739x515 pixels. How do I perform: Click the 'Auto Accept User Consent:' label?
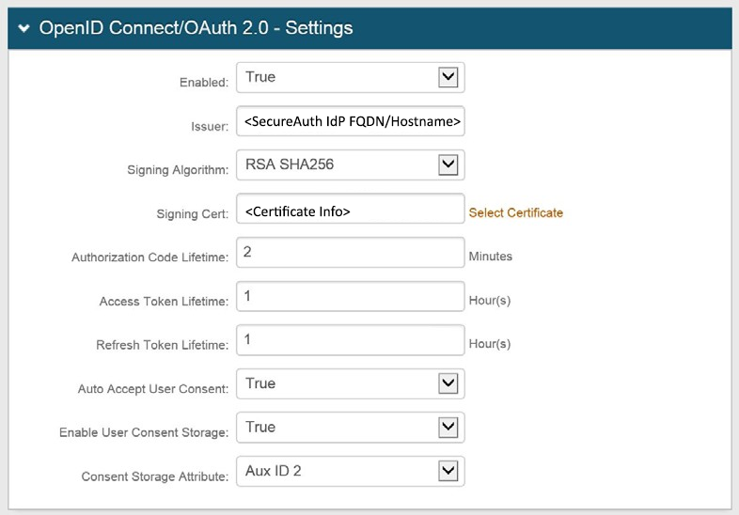pyautogui.click(x=153, y=388)
